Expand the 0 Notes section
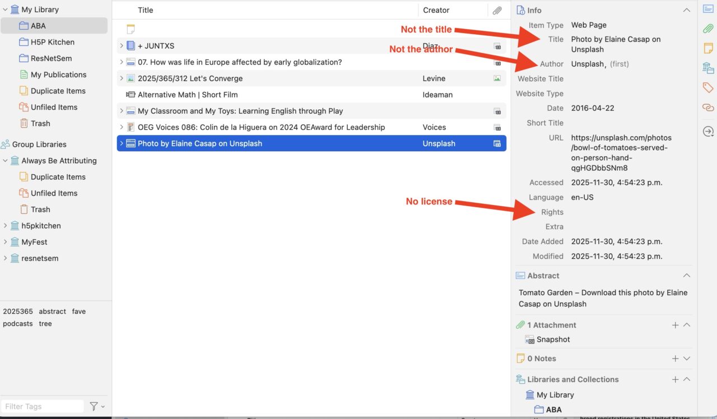 point(687,359)
